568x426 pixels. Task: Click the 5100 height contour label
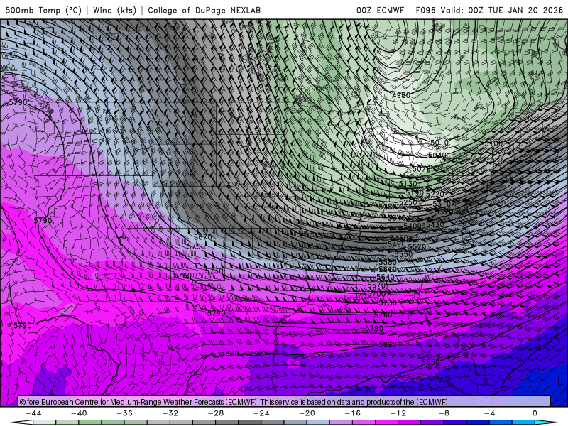[494, 143]
